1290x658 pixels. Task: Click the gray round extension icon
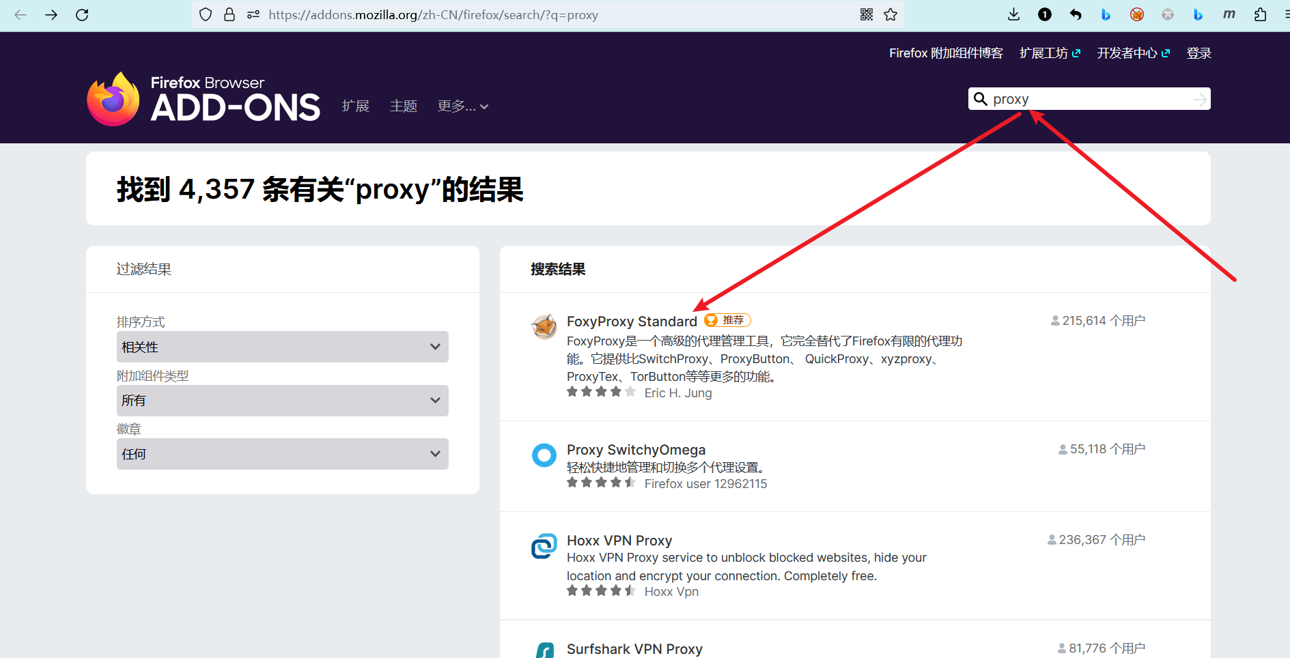(1168, 14)
